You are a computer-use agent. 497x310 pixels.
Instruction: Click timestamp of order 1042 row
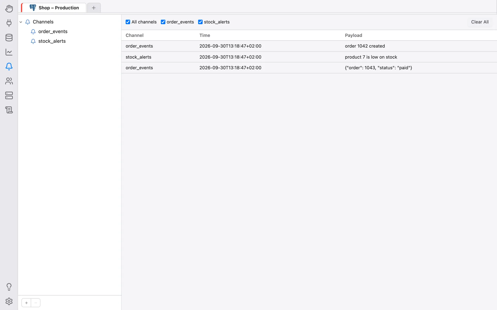[230, 46]
